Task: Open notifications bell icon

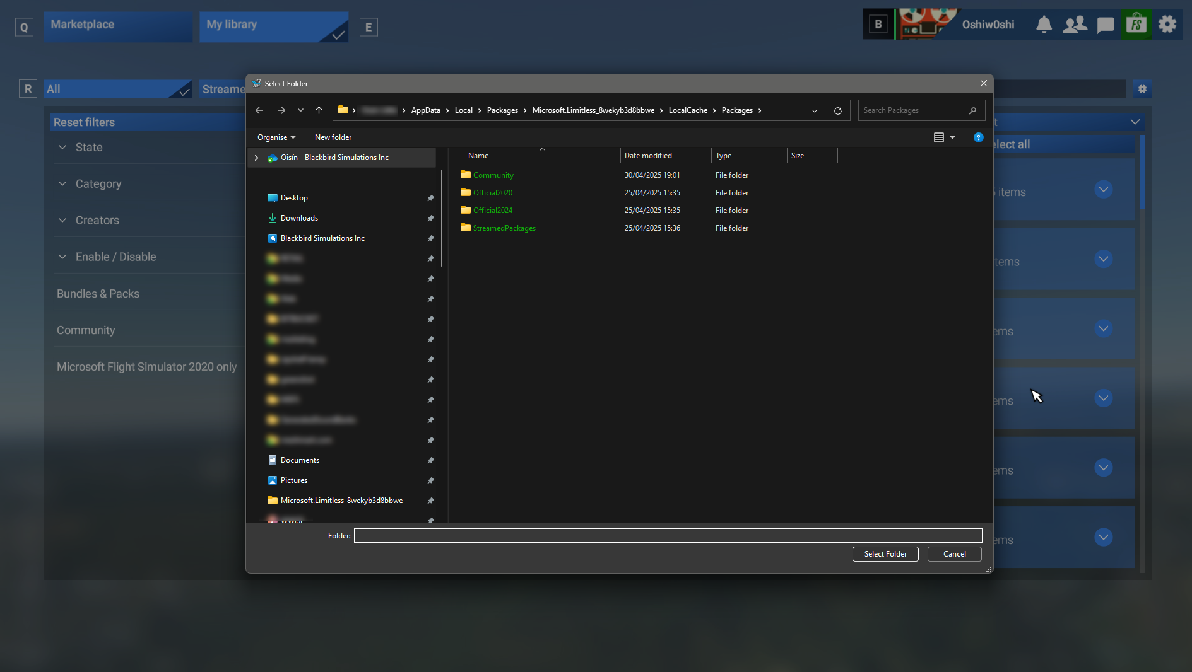Action: click(1044, 25)
